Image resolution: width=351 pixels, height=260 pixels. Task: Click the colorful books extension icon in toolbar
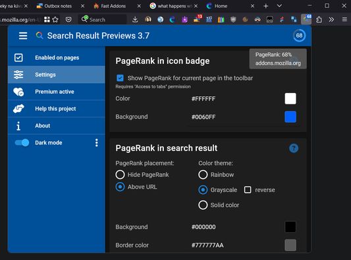(x=221, y=20)
